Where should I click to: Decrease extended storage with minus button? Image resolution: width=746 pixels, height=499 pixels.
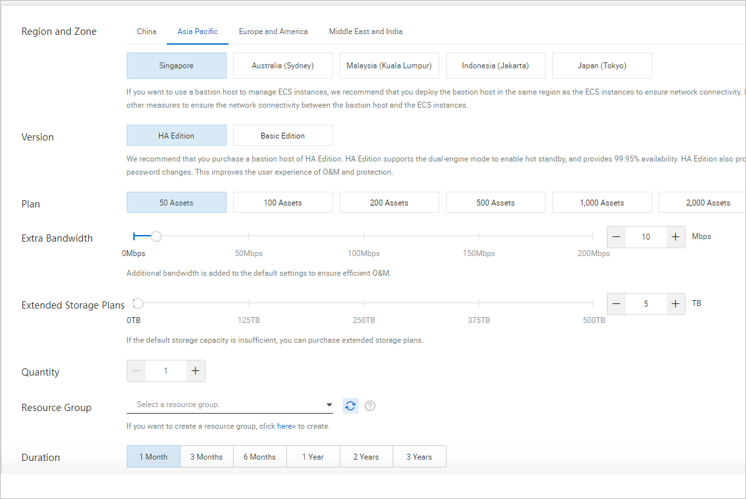(x=616, y=304)
